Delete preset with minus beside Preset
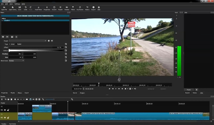The width and height of the screenshot is (214, 125). 52,41
